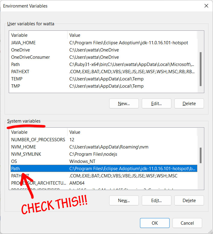Confirm changes with OK button

click(x=154, y=223)
